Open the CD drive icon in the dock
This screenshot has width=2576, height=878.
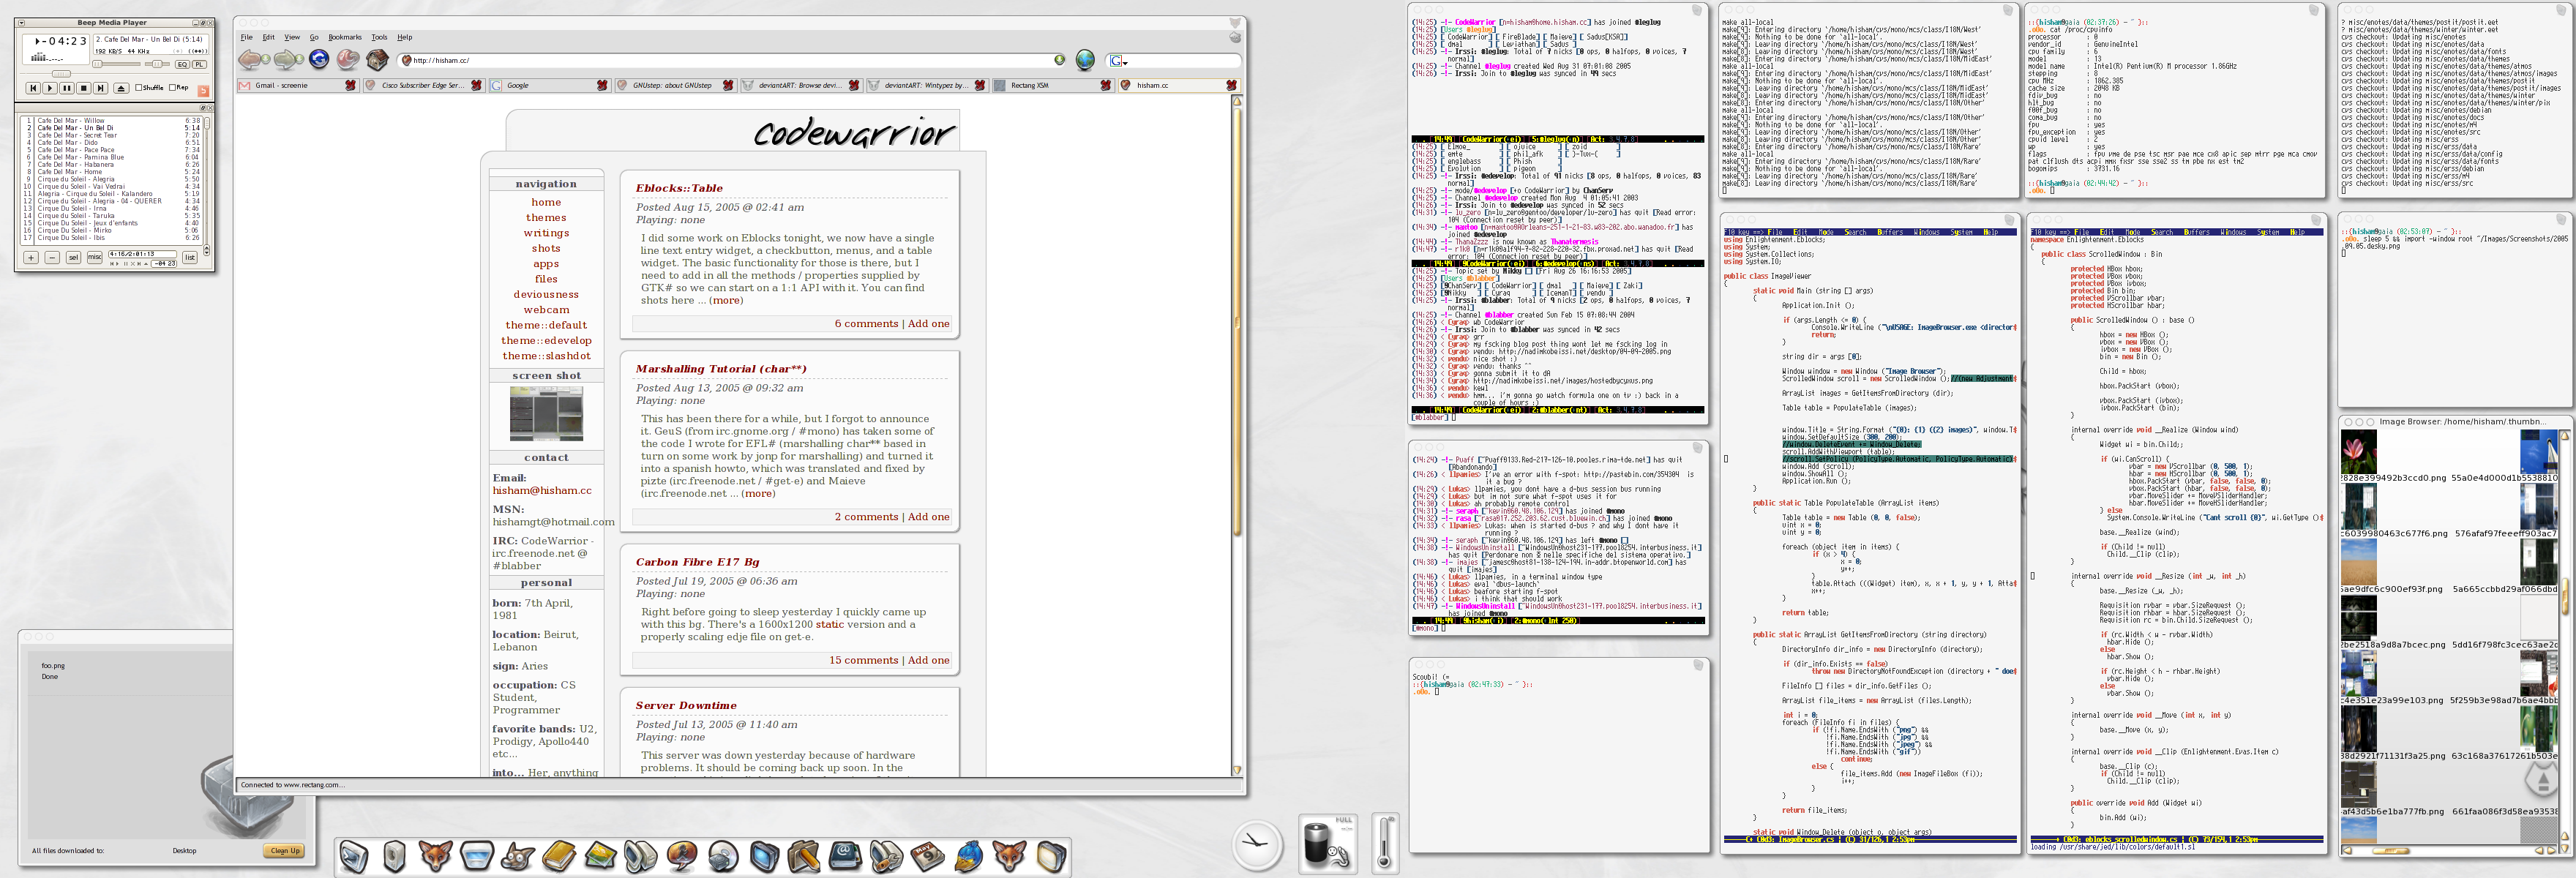[x=724, y=857]
